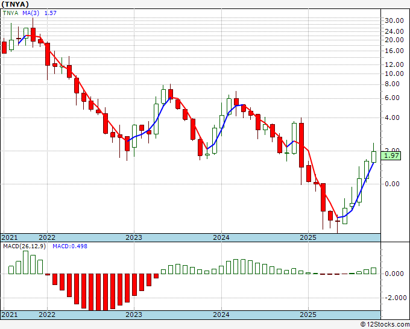Click the 20.00 price axis label
This screenshot has height=329, width=410.
click(x=394, y=40)
